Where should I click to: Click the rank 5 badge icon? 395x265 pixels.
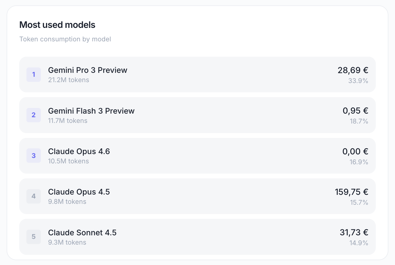34,237
